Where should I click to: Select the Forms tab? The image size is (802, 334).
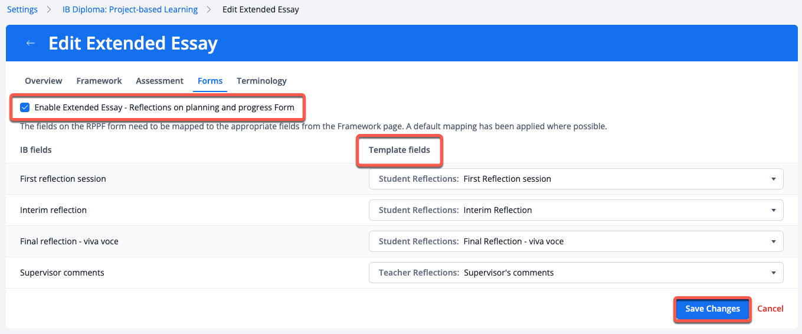(210, 81)
